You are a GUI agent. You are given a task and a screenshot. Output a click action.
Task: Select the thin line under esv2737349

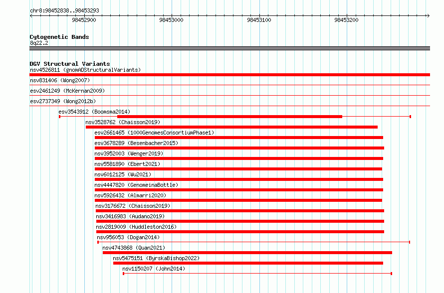point(229,106)
